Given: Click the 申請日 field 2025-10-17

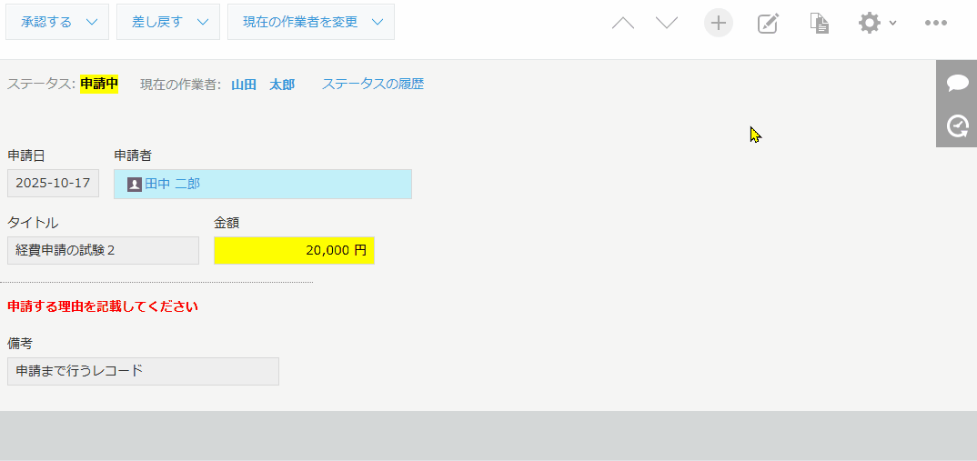Looking at the screenshot, I should click(53, 184).
